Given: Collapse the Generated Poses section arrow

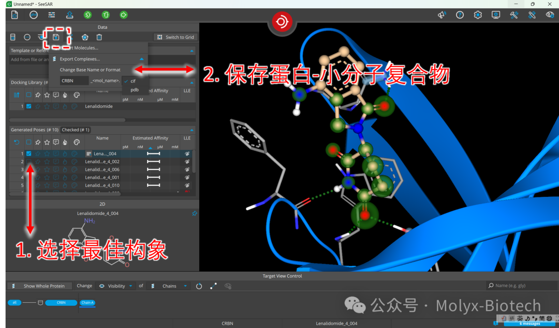Looking at the screenshot, I should (x=192, y=130).
